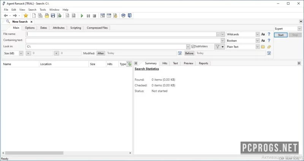Click the multiple folders icon beside Plain Text

point(269,46)
